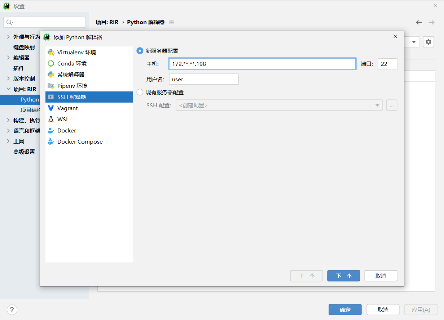Click disabled 上一个 button

307,276
